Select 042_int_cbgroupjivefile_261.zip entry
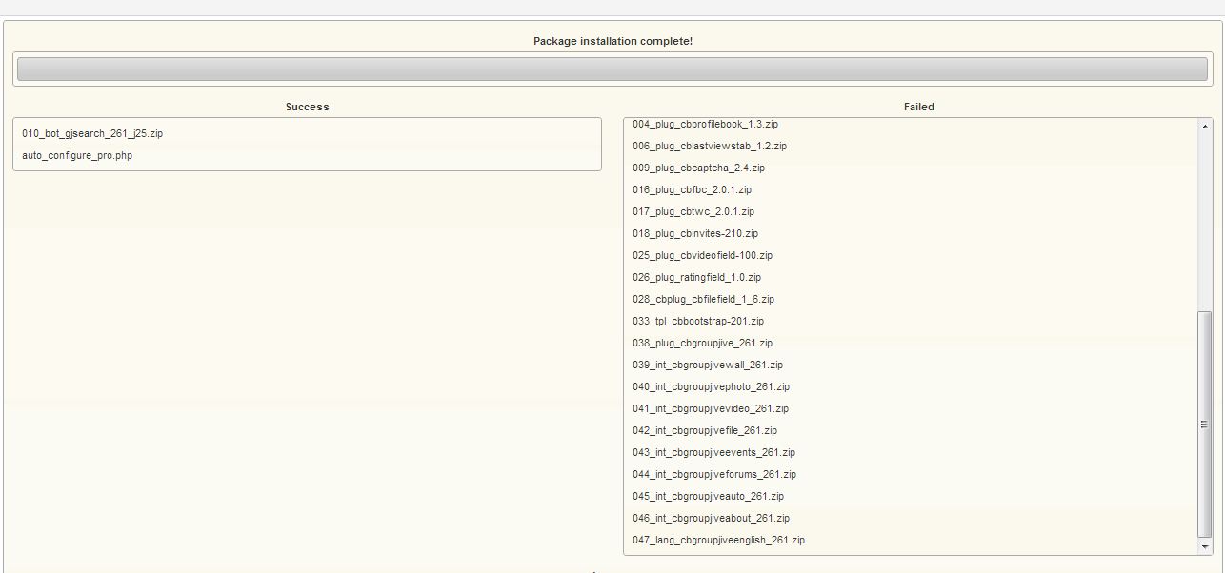This screenshot has width=1225, height=573. pyautogui.click(x=705, y=431)
